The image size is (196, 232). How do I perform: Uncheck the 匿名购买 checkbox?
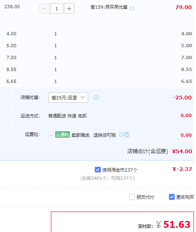pos(172,197)
